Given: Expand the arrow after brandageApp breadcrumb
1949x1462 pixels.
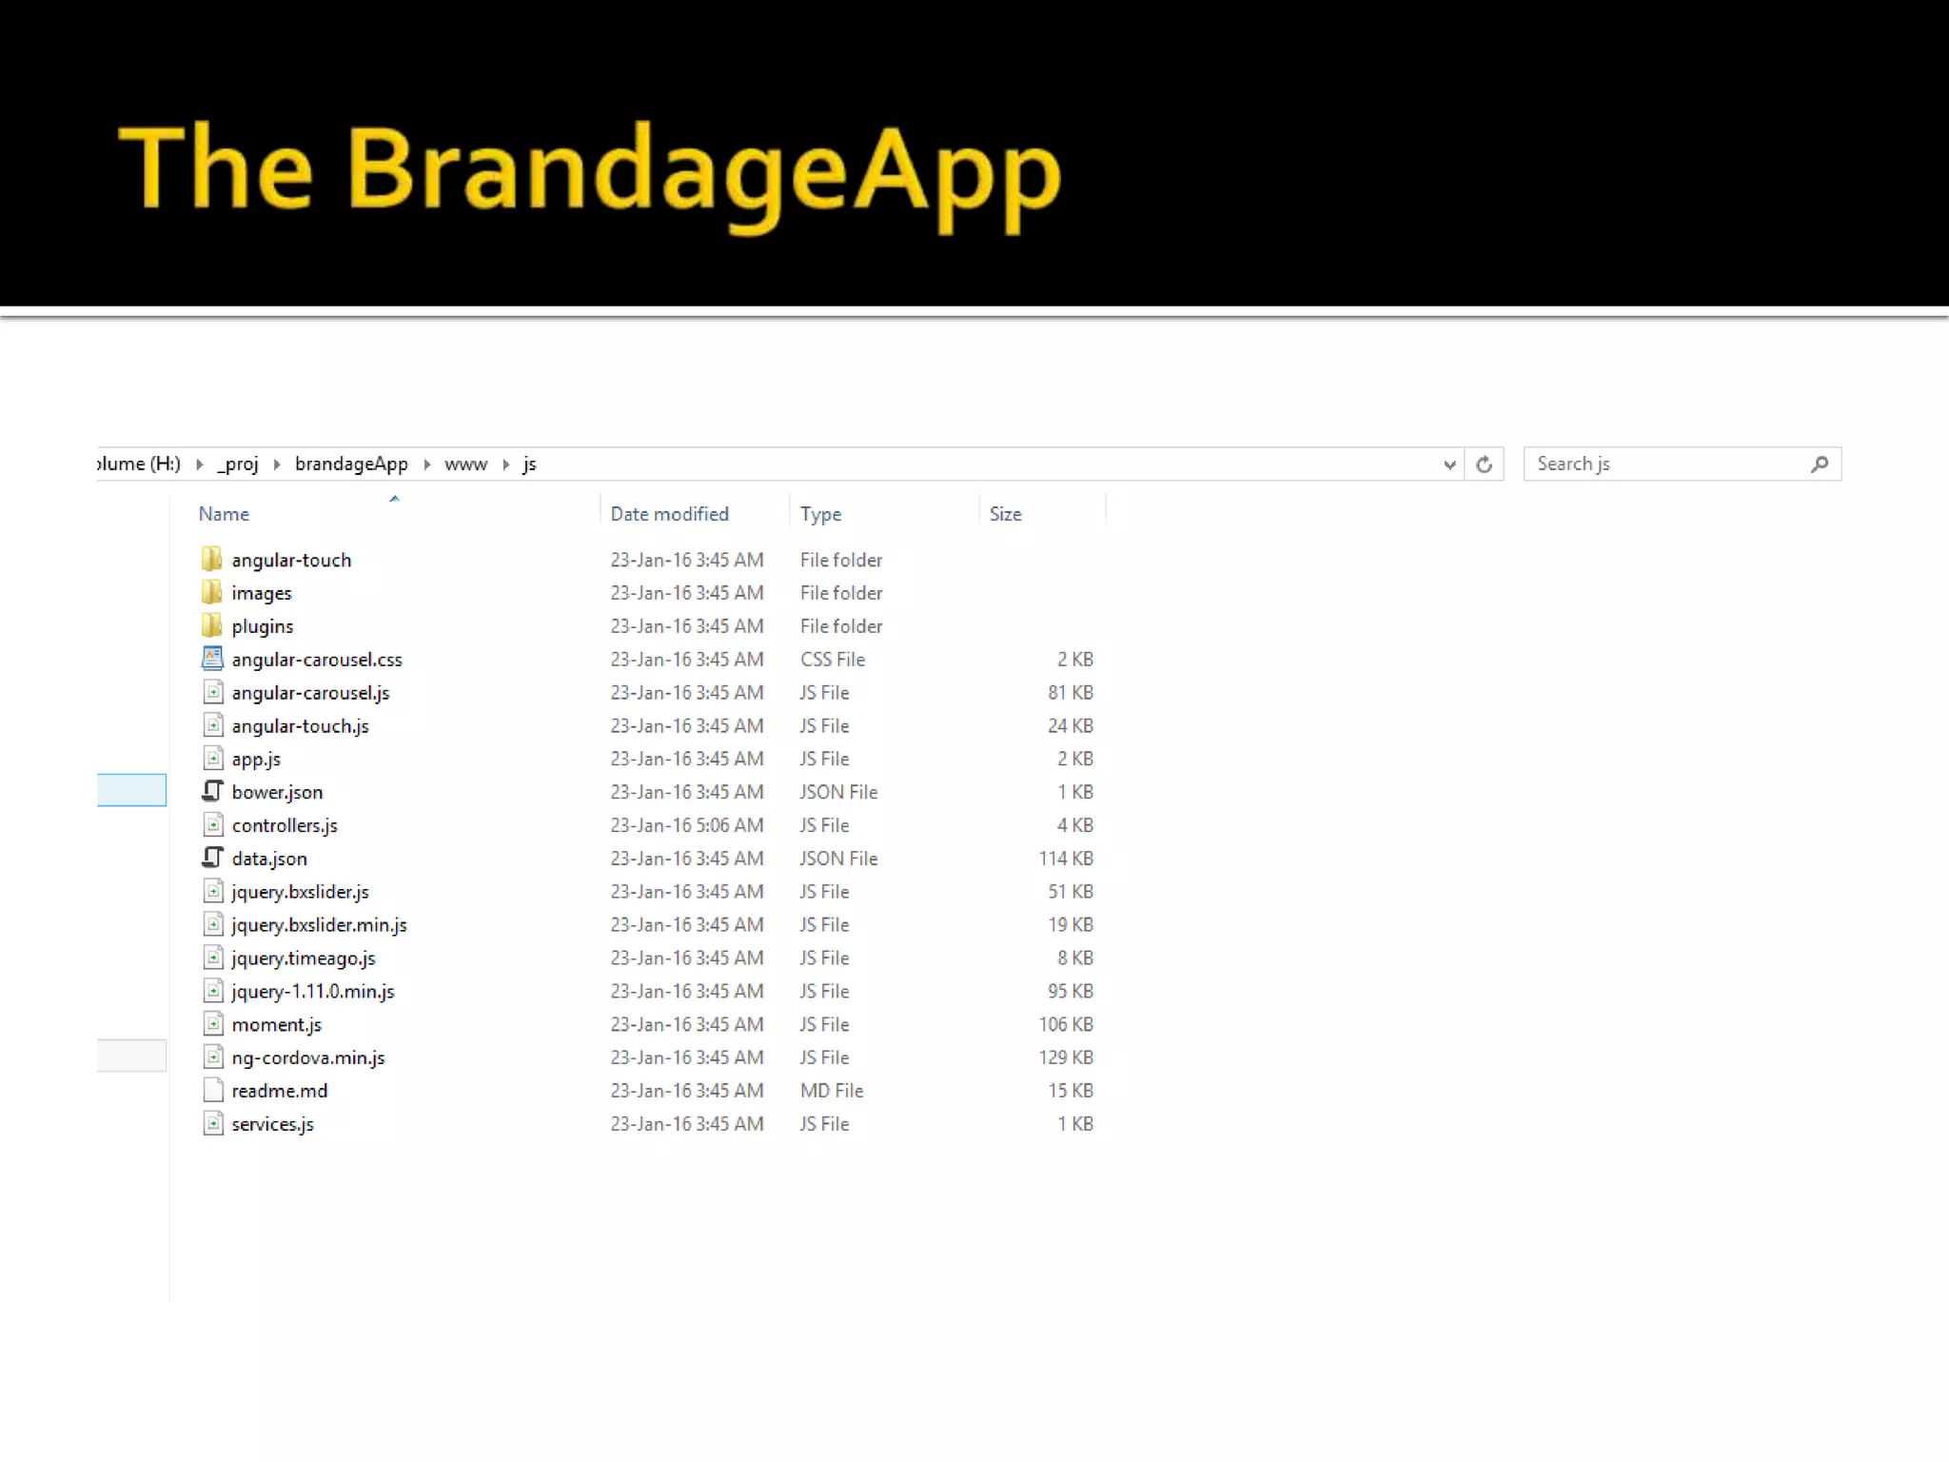Looking at the screenshot, I should click(426, 464).
